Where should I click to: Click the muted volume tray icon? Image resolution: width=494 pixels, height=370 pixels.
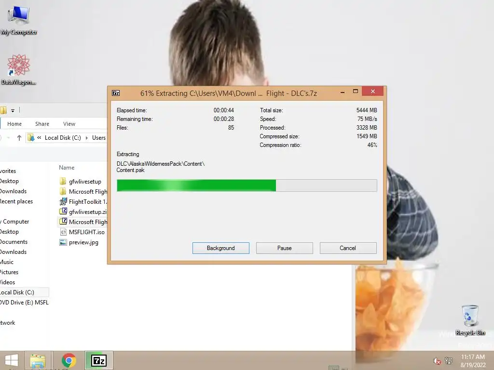pyautogui.click(x=437, y=361)
